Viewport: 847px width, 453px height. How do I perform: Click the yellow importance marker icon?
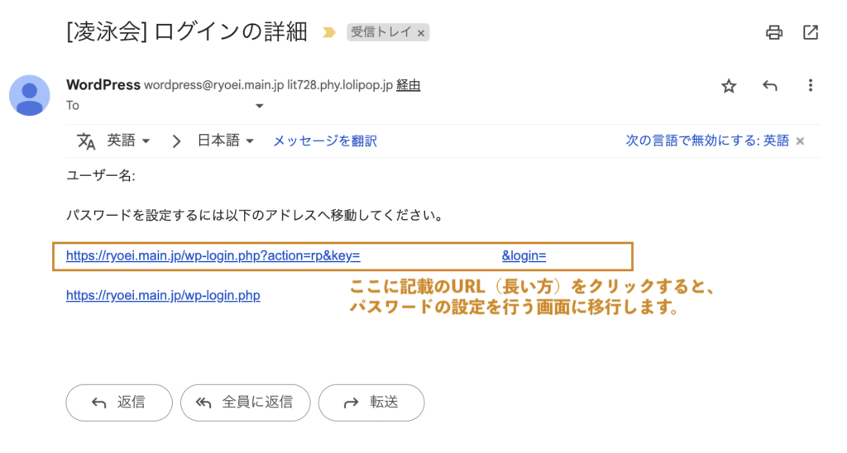coord(328,33)
